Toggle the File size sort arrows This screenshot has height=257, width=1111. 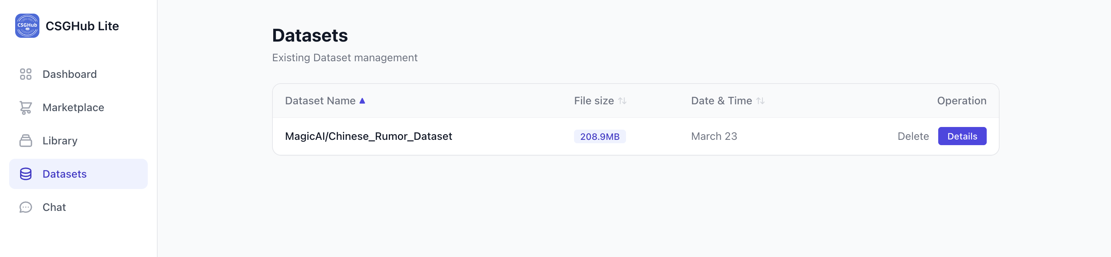pos(622,101)
